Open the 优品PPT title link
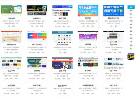The height and width of the screenshot is (98, 135). 11,71
